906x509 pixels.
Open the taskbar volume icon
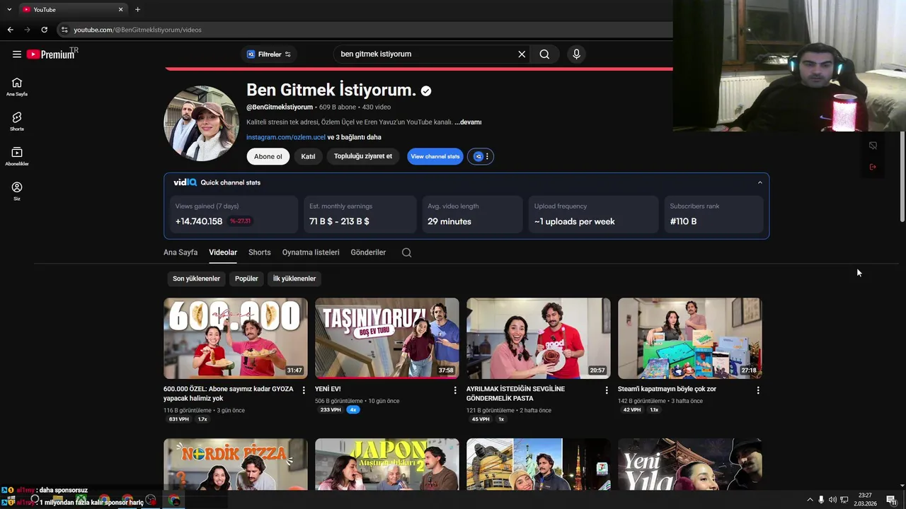[832, 500]
